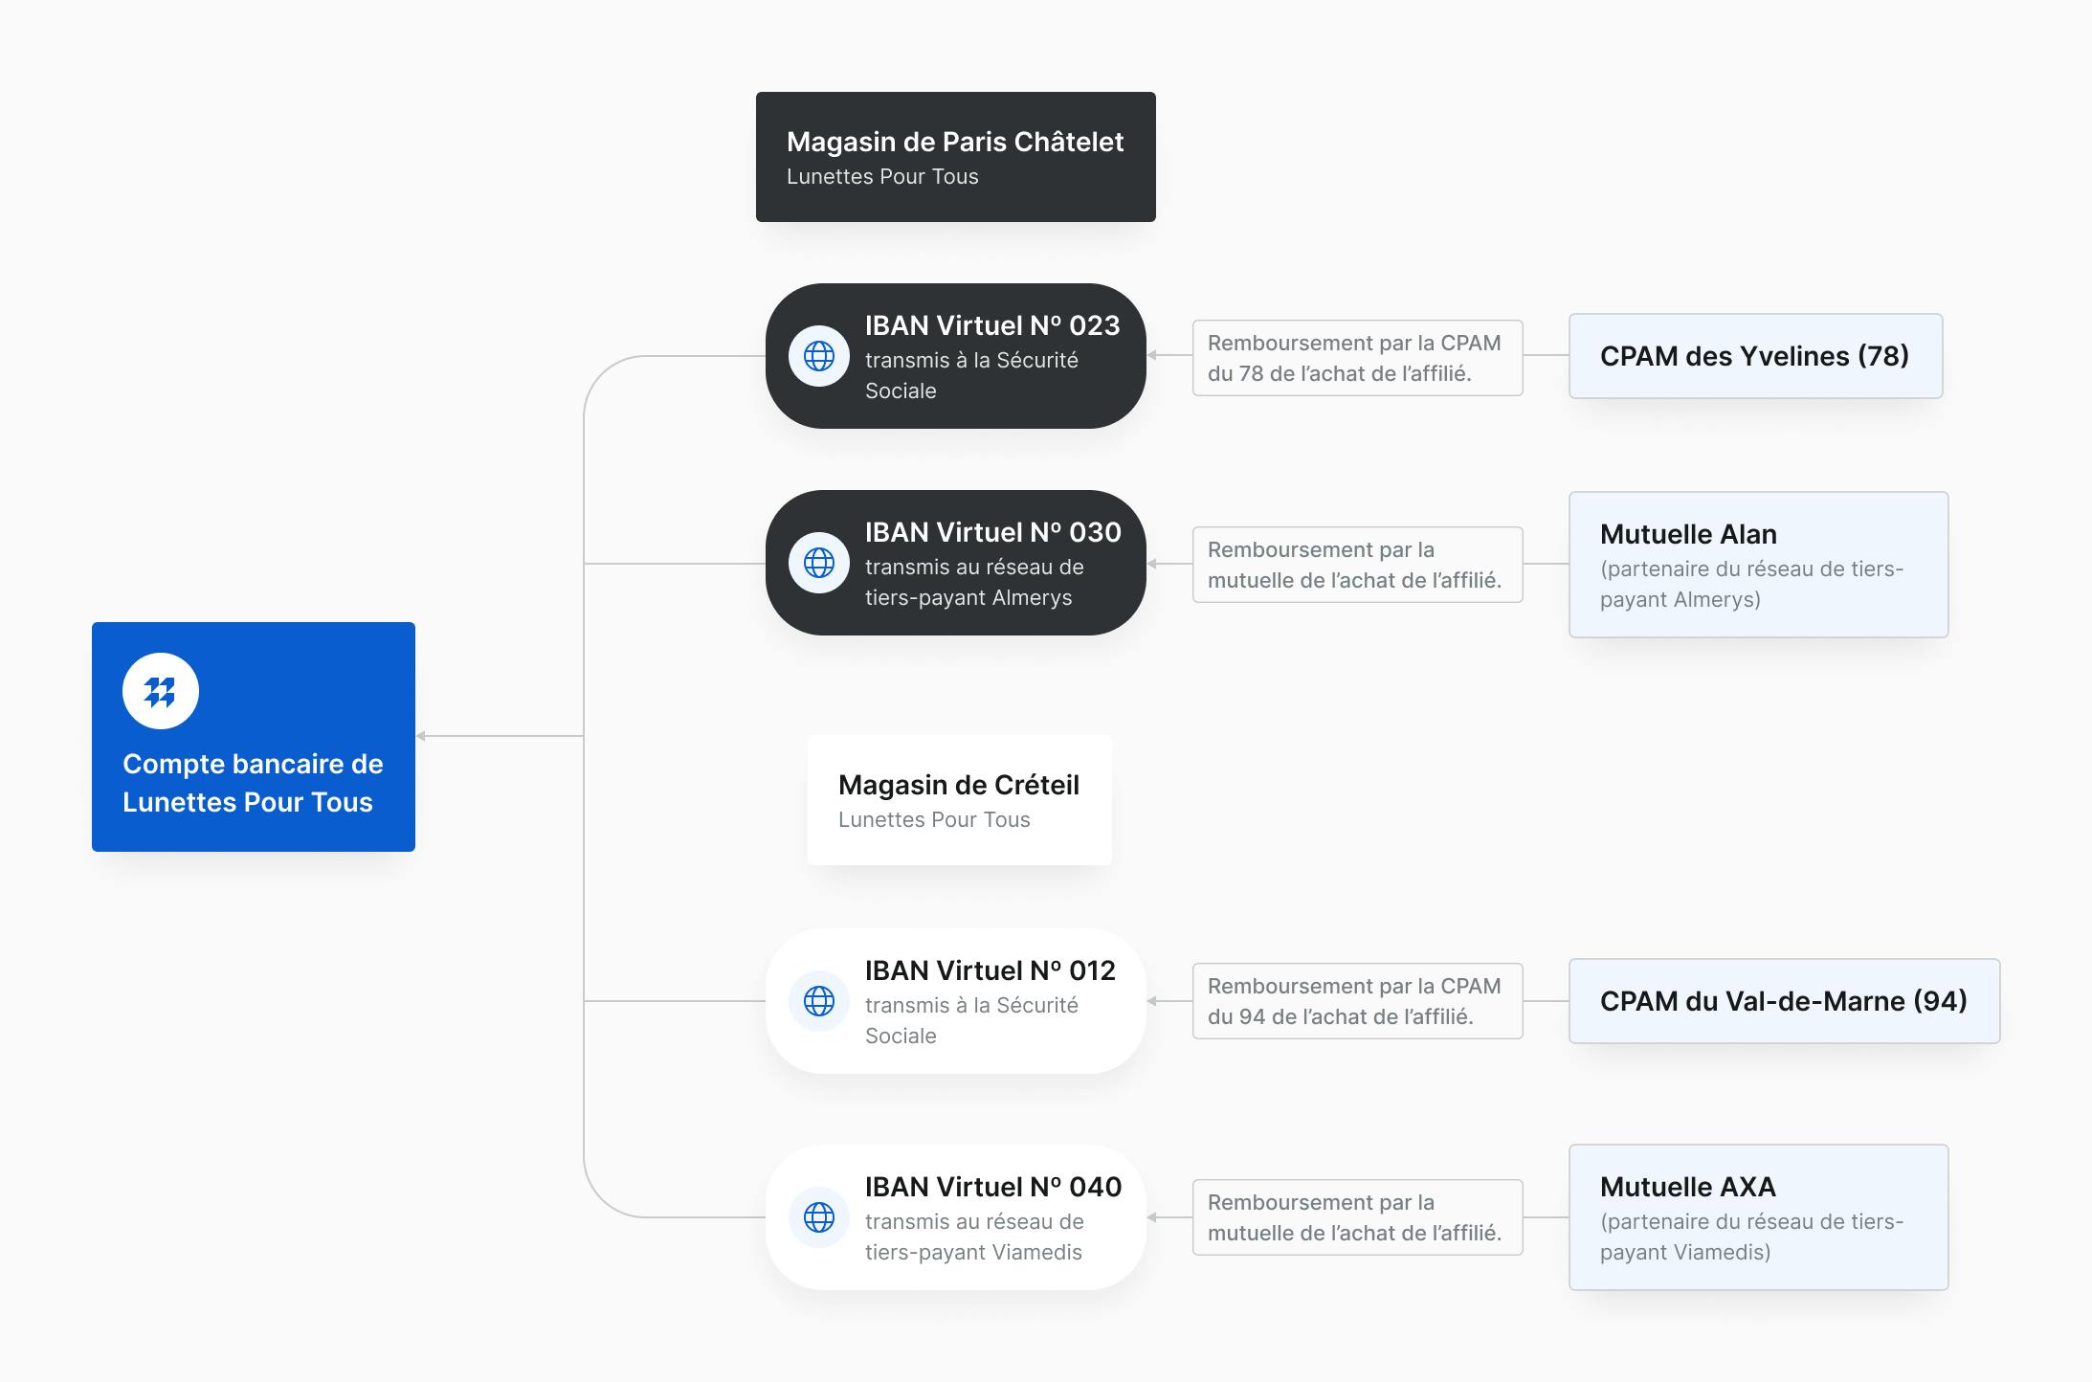This screenshot has width=2092, height=1382.
Task: Click 'transmis à la Sécurité Sociale' under IBAN 023
Action: 971,375
